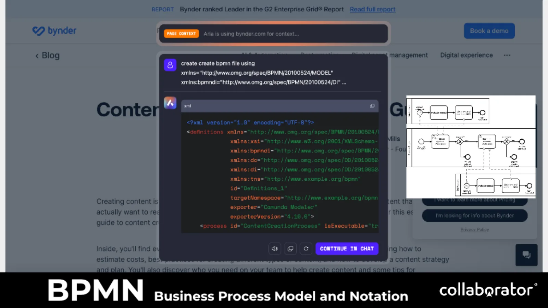Click the Aria is using bynder.com context text
Image resolution: width=548 pixels, height=308 pixels.
tap(251, 34)
